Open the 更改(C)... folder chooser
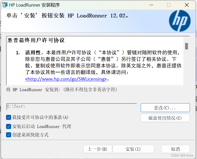This screenshot has width=197, height=159. 165,108
